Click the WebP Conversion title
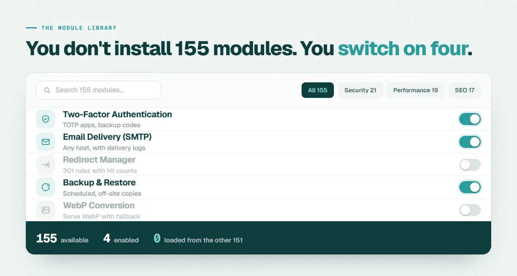Screen dimensions: 517x276 point(99,205)
